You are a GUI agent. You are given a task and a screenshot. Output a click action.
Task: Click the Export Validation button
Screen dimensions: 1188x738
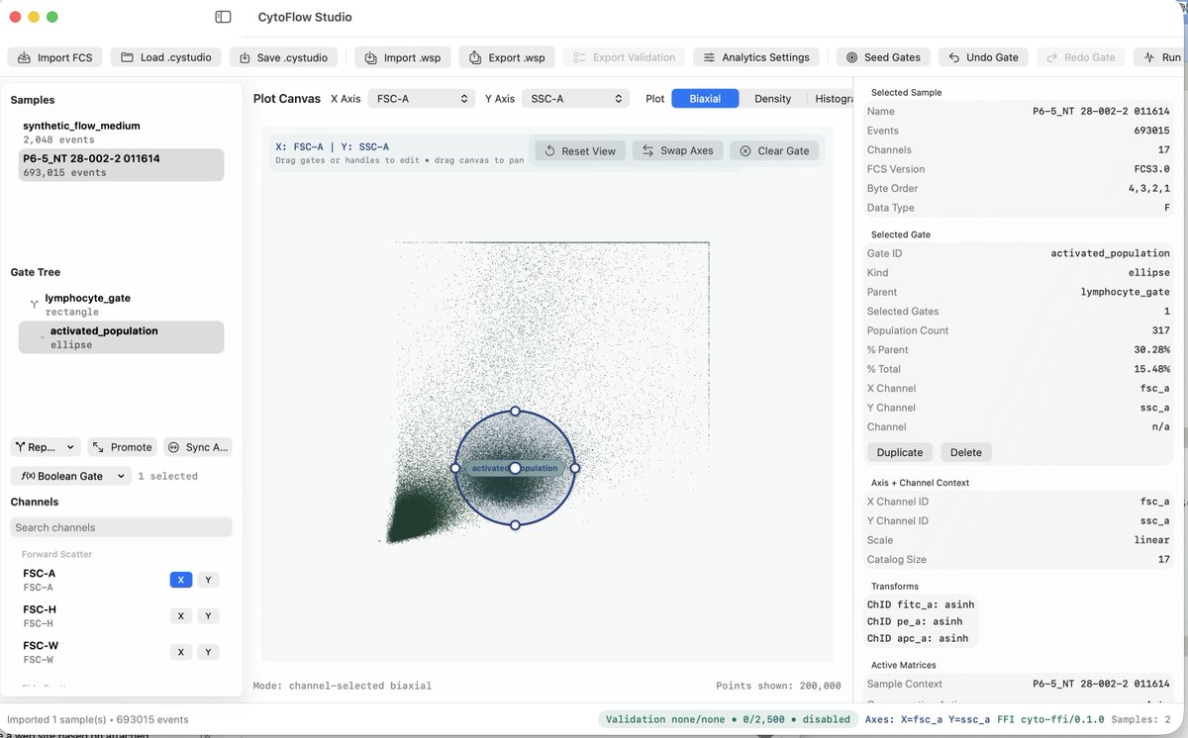(x=624, y=57)
